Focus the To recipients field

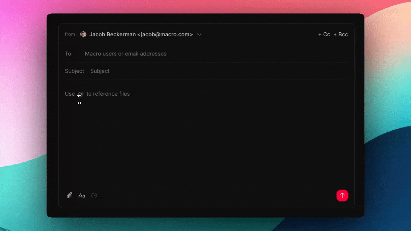pyautogui.click(x=216, y=54)
